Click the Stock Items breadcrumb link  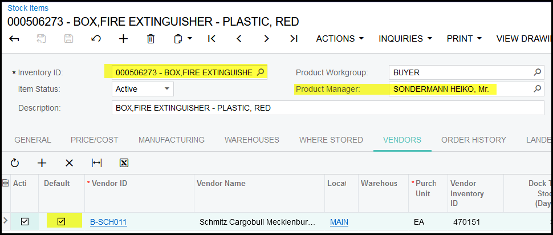pos(28,8)
